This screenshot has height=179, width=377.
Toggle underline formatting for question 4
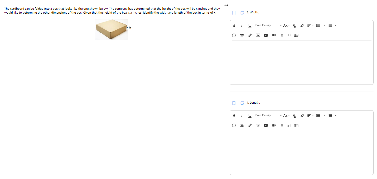click(250, 115)
